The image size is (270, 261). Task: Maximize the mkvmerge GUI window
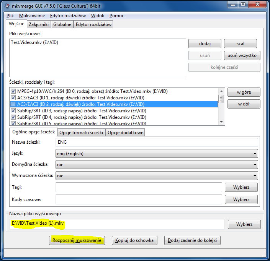point(243,5)
